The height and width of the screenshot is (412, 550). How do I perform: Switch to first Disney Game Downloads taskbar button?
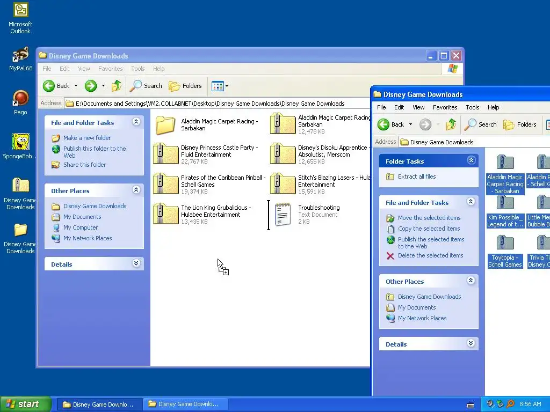(x=99, y=404)
